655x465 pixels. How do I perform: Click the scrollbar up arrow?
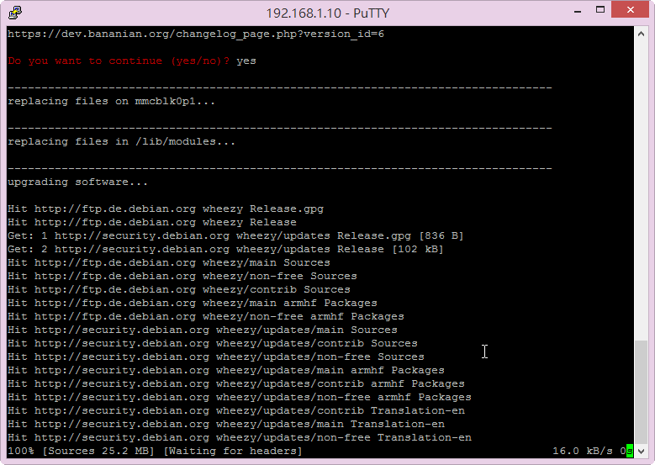[641, 34]
